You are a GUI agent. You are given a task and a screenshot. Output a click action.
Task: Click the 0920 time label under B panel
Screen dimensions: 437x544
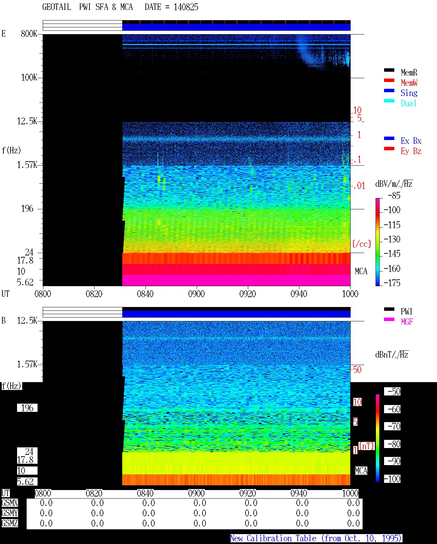pos(248,493)
